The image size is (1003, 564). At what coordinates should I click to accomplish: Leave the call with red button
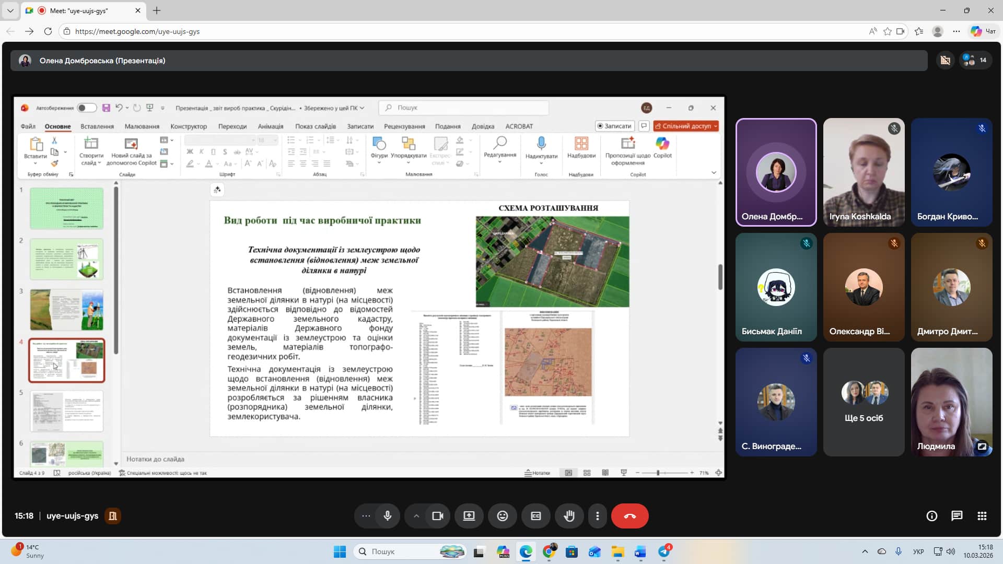pyautogui.click(x=629, y=516)
